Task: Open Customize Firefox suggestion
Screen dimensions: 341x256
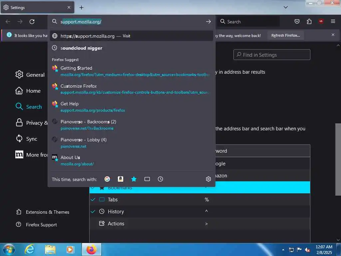Action: (x=131, y=89)
